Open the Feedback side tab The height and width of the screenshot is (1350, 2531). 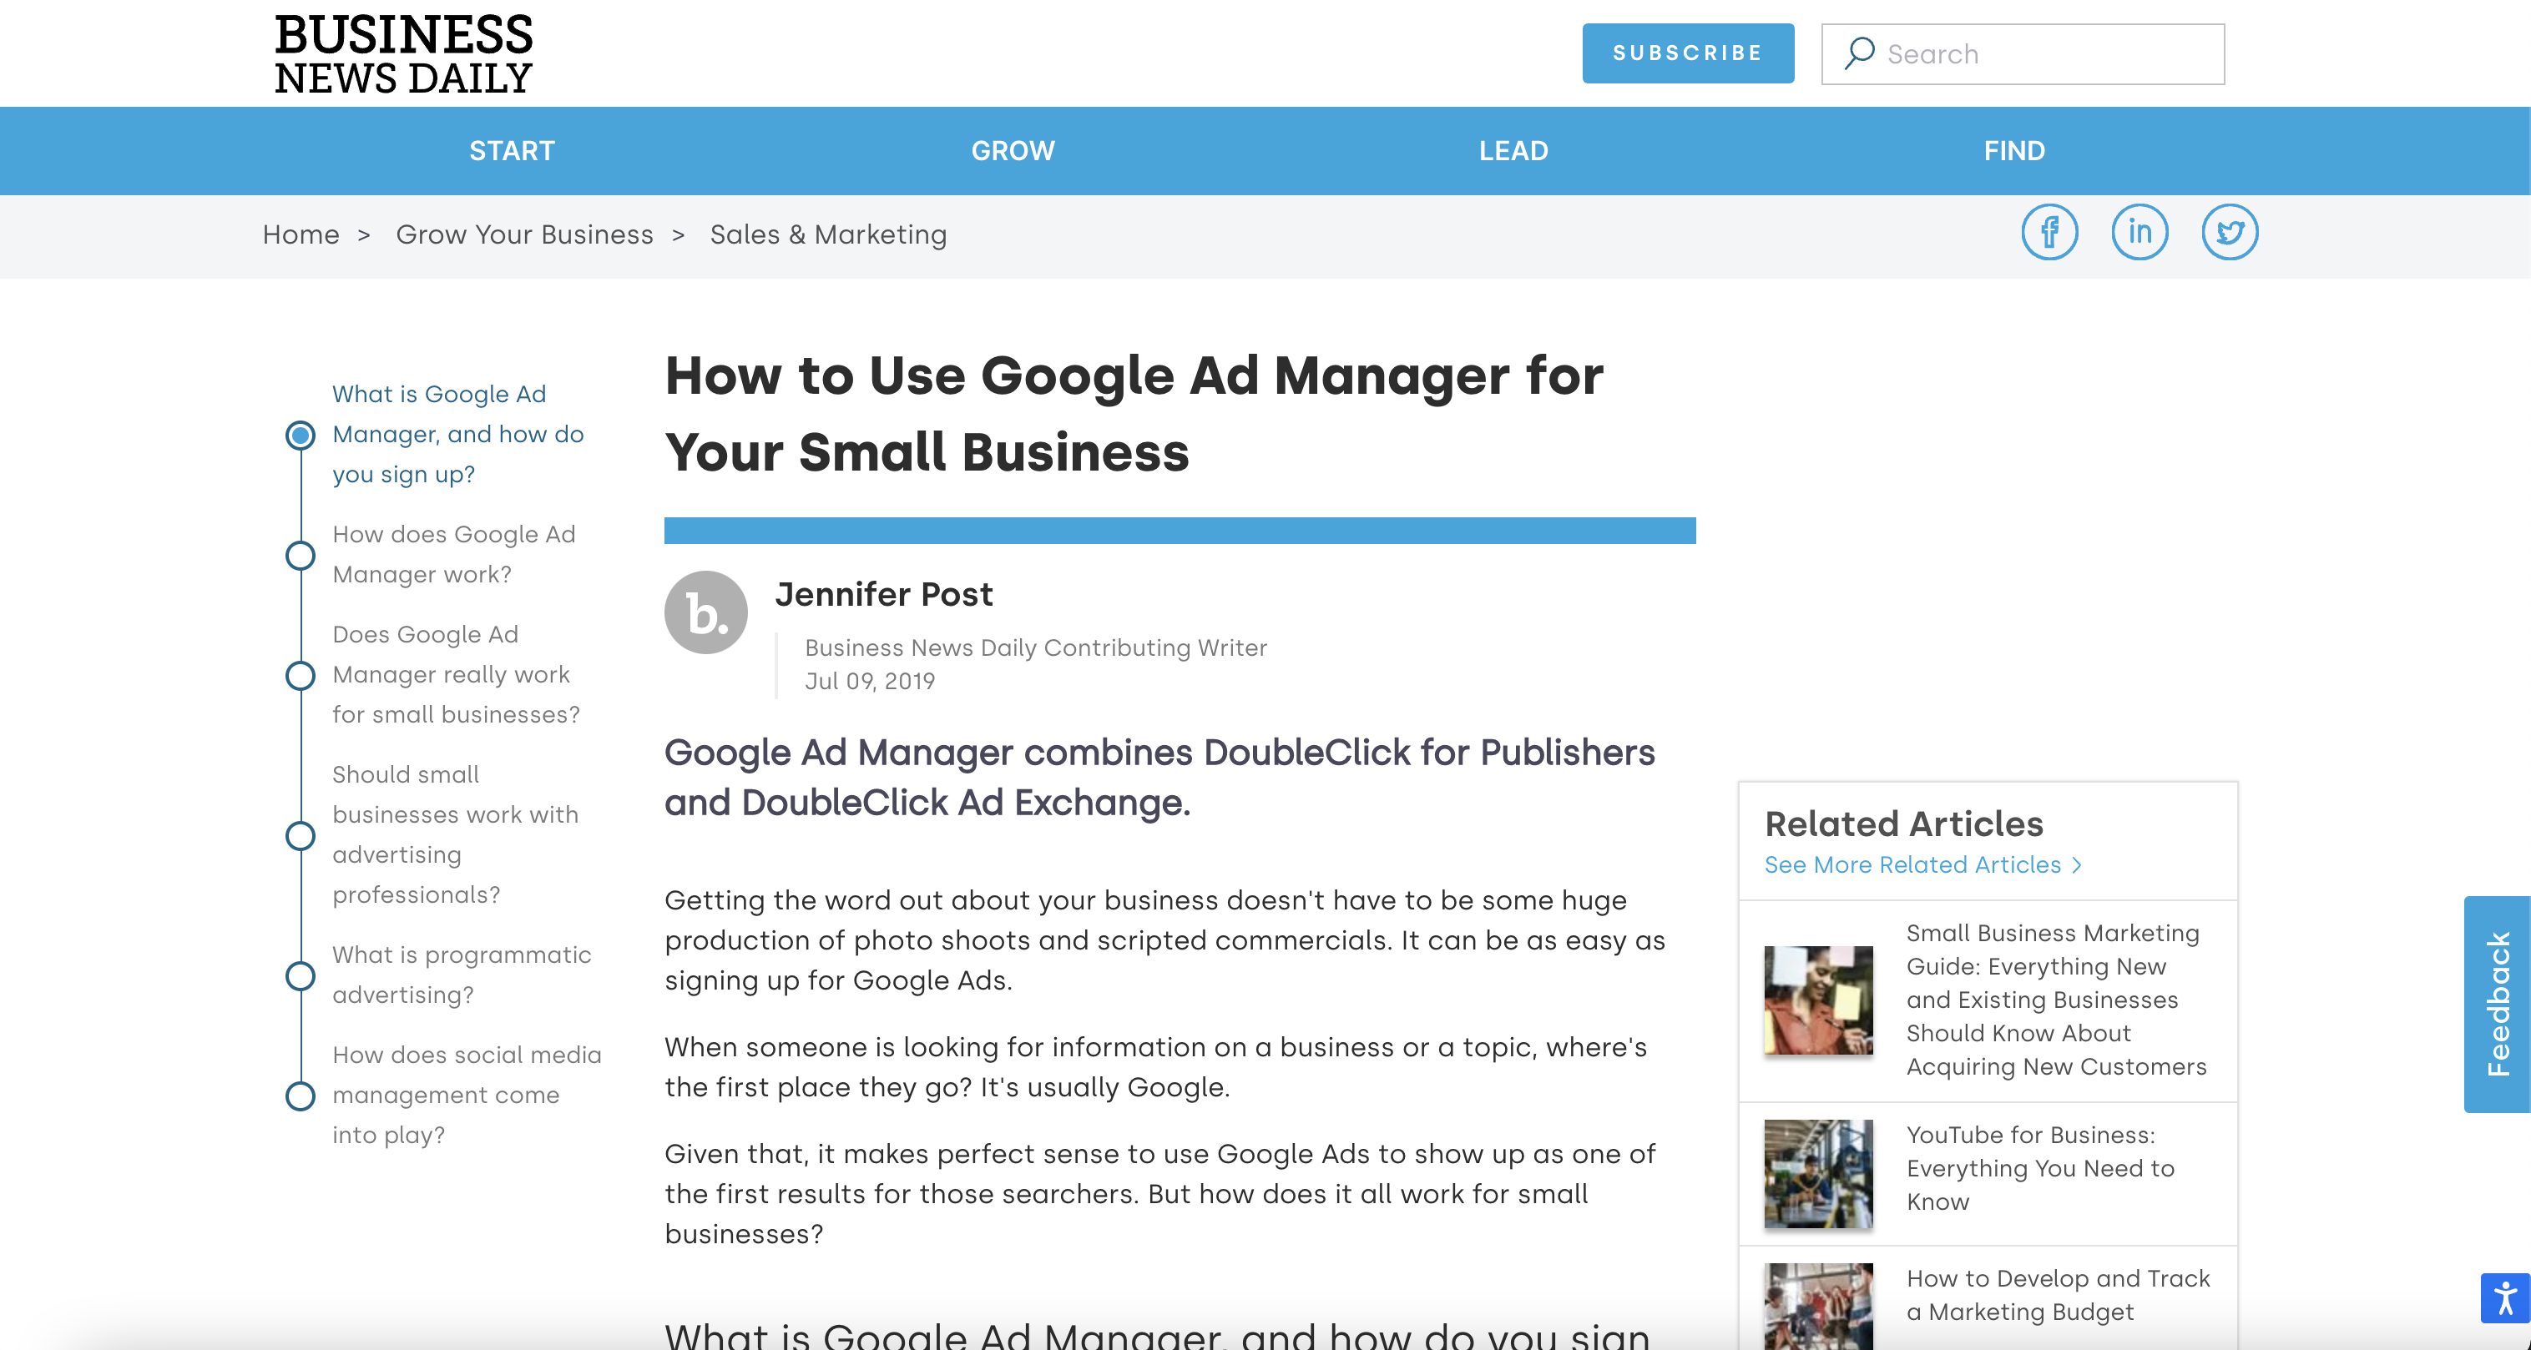coord(2498,1005)
